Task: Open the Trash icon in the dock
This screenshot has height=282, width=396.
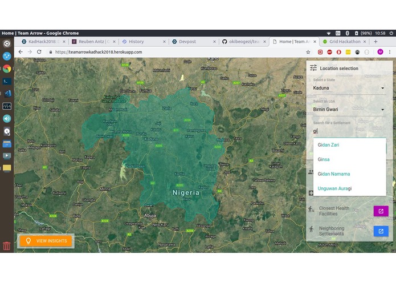Action: (x=7, y=246)
